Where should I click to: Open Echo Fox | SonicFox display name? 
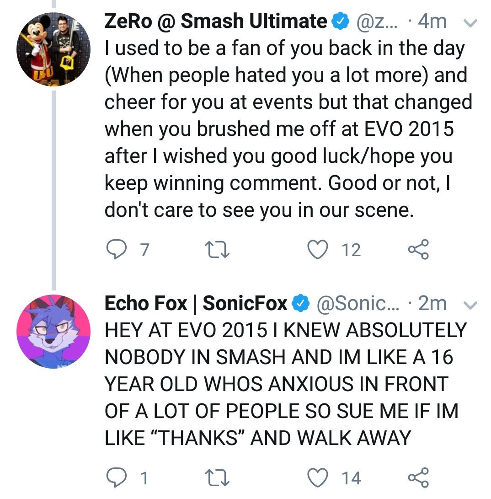pos(196,303)
